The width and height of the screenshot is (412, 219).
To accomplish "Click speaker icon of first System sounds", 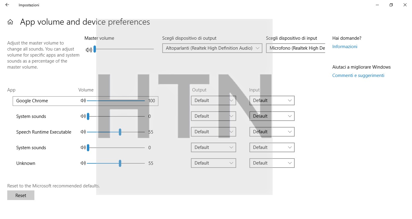I will click(x=83, y=116).
